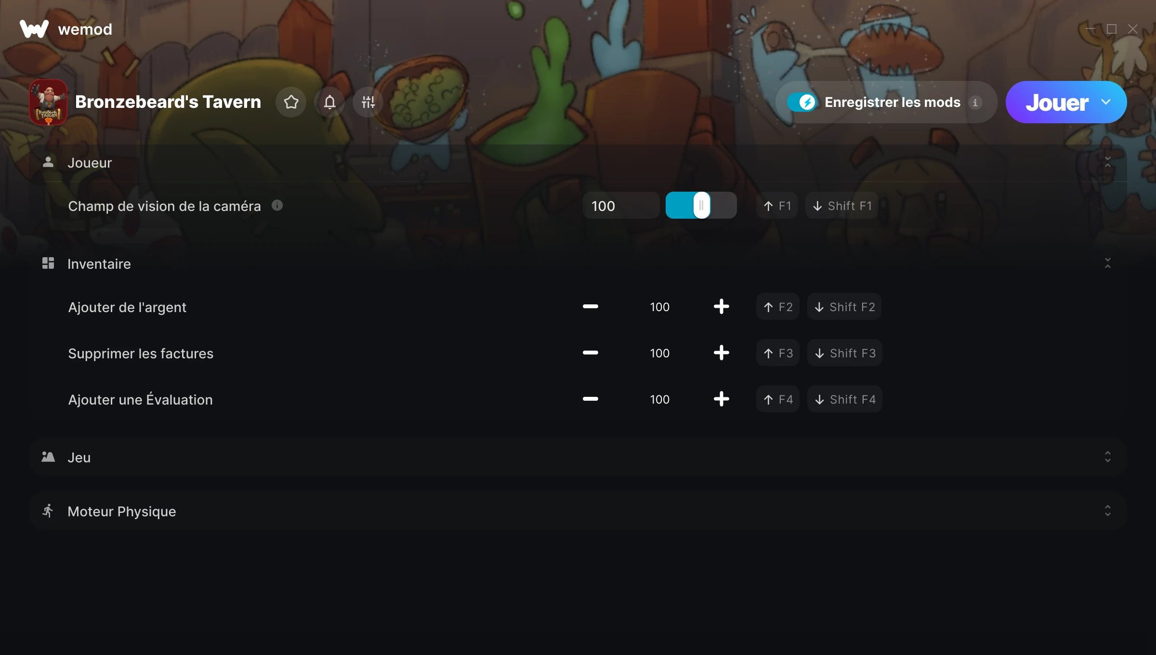Decrease Supprimer les factures with minus

point(590,353)
